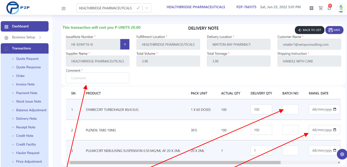Click the Supplier Name field

point(97,61)
